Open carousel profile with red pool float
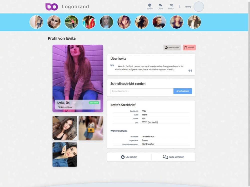This screenshot has height=187, width=250. click(89, 22)
